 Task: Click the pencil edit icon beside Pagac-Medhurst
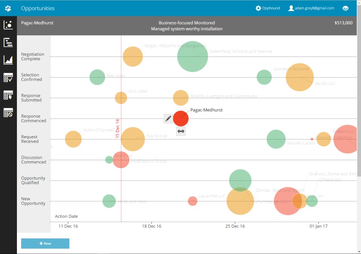[168, 119]
